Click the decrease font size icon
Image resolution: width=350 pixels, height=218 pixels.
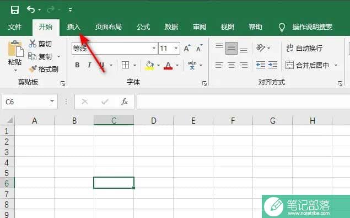[x=199, y=48]
